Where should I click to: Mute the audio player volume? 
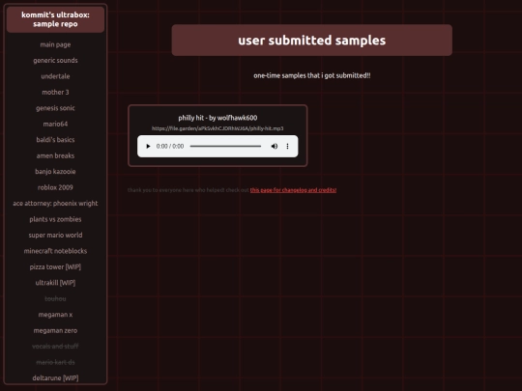[x=275, y=147]
